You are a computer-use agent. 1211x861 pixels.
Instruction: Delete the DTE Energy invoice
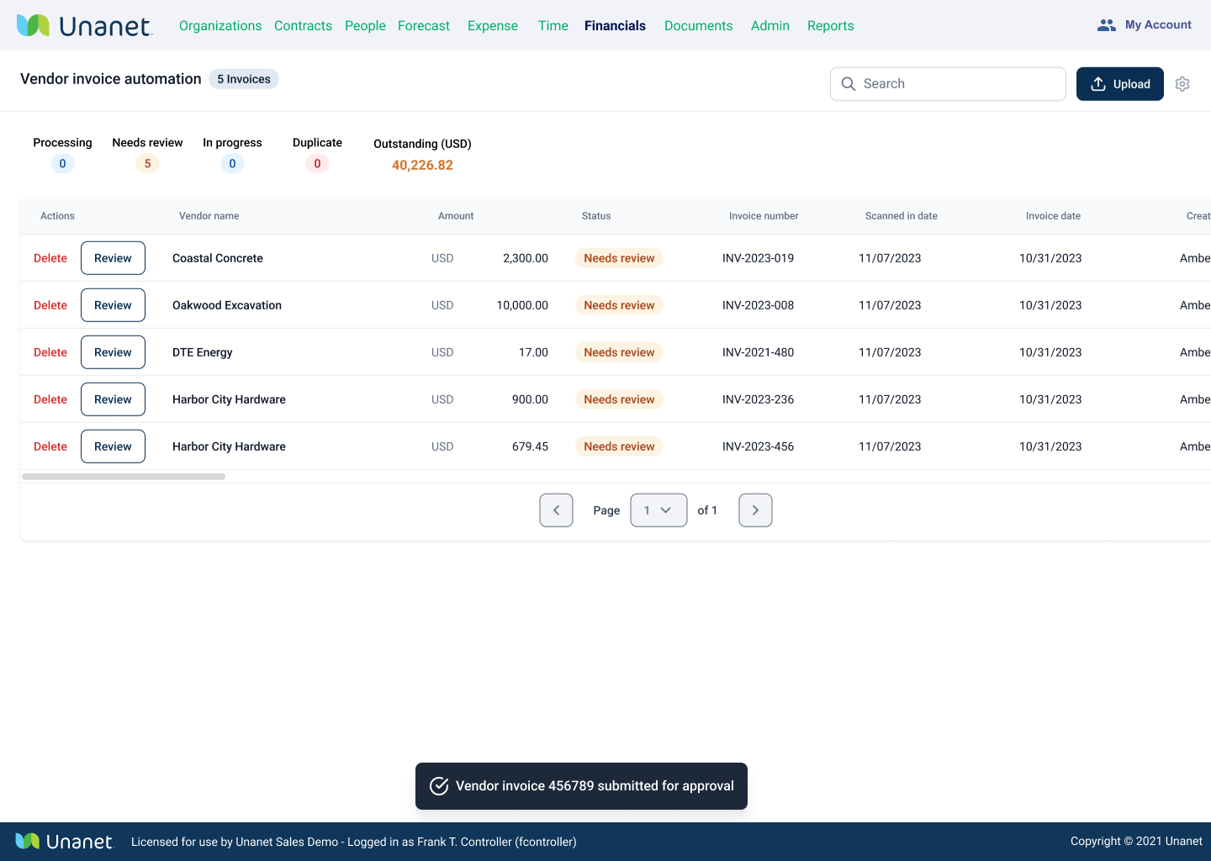[50, 352]
